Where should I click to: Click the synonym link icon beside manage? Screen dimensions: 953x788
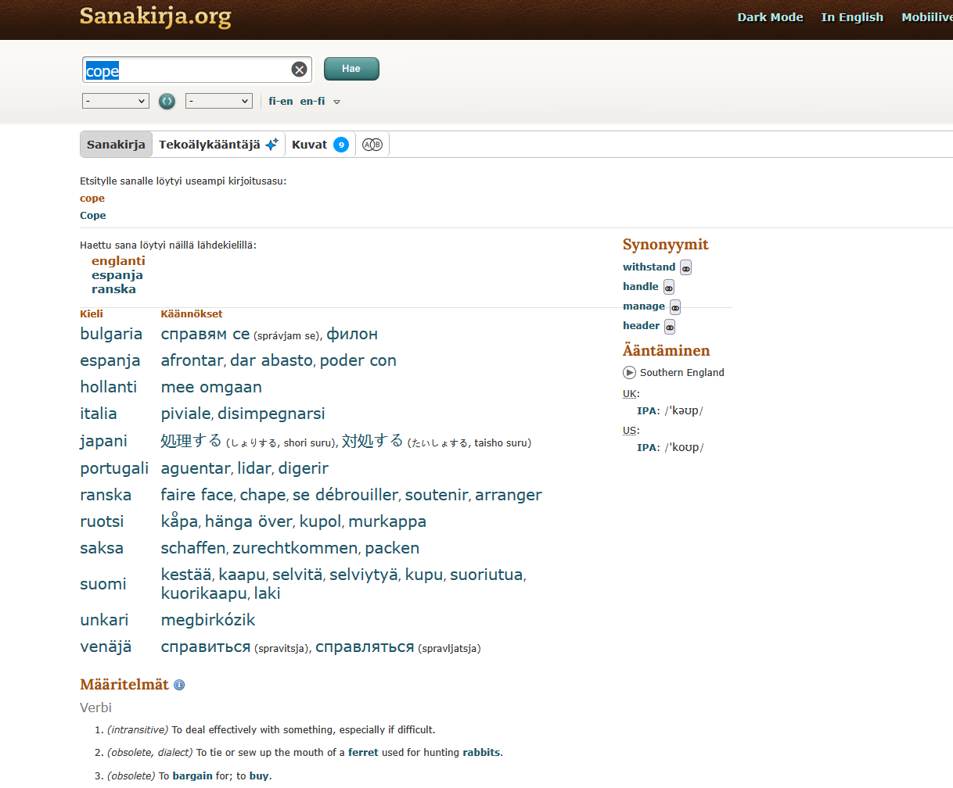point(675,307)
